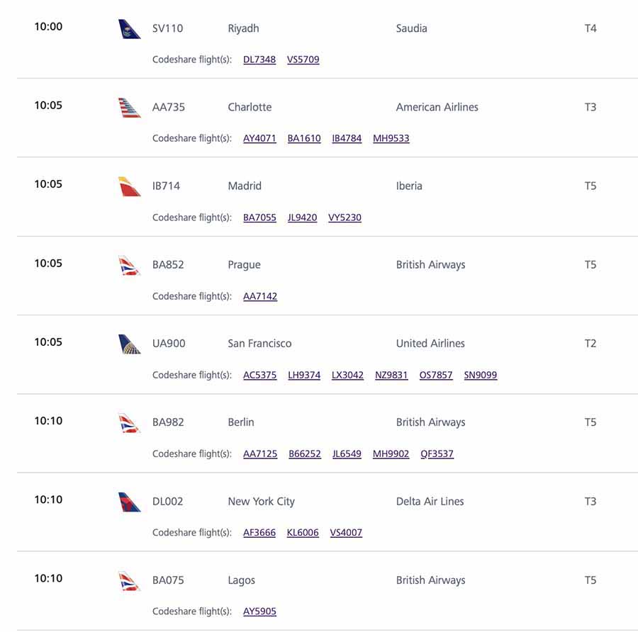Click the British Airways icon for BA852
638x632 pixels.
click(130, 266)
